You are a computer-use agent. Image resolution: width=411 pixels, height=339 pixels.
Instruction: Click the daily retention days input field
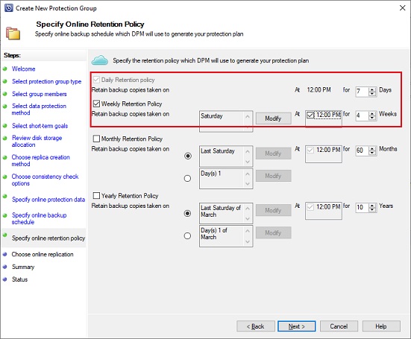[362, 92]
